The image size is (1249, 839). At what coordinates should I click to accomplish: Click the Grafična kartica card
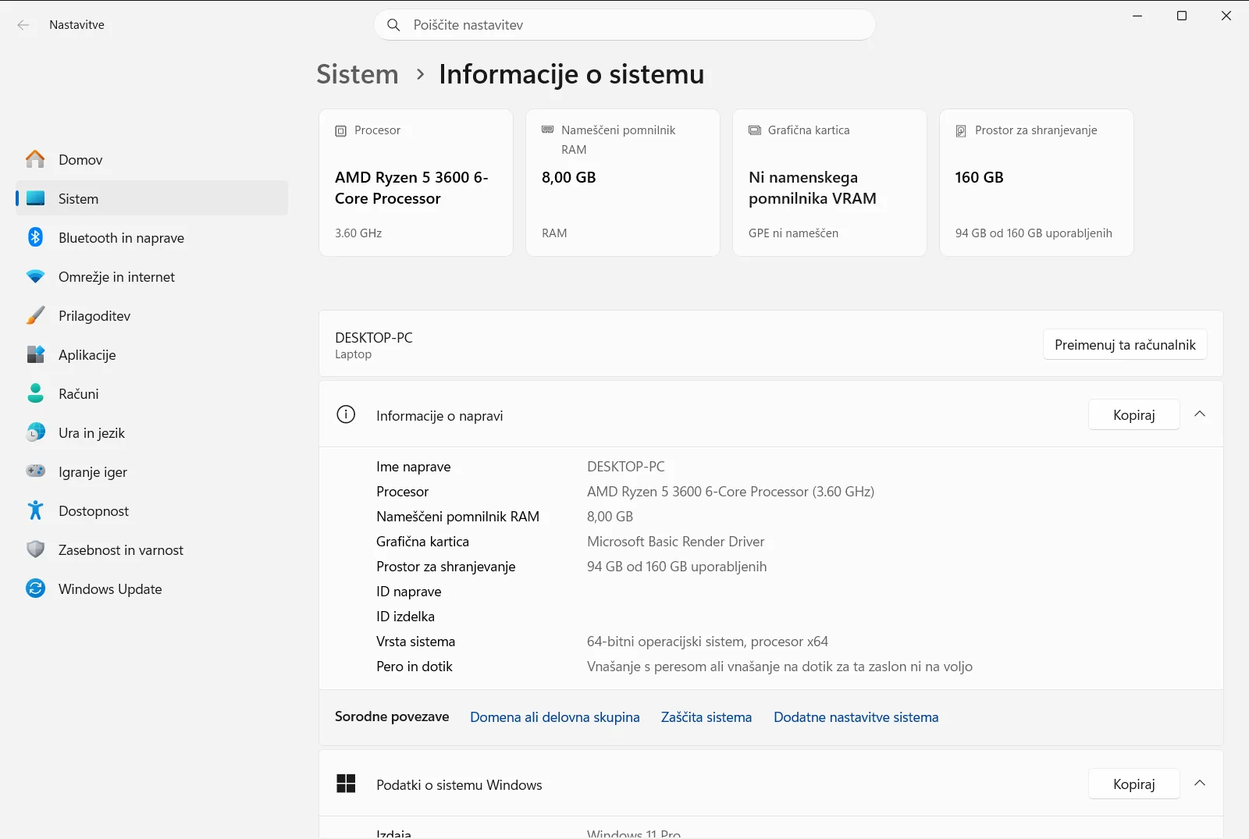(x=830, y=183)
